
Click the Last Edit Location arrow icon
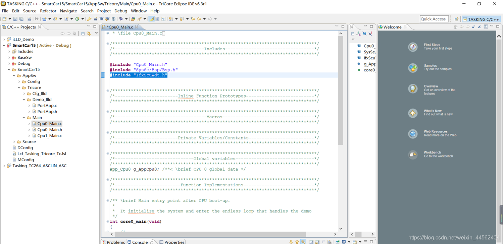pos(192,19)
